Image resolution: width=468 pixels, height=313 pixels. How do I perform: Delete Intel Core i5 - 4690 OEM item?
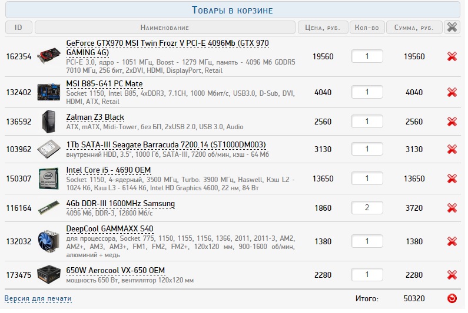point(452,179)
